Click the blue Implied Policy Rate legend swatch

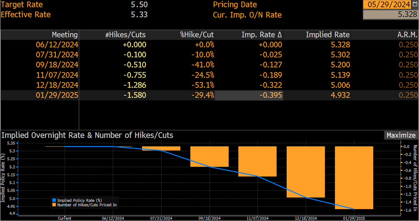coord(53,200)
